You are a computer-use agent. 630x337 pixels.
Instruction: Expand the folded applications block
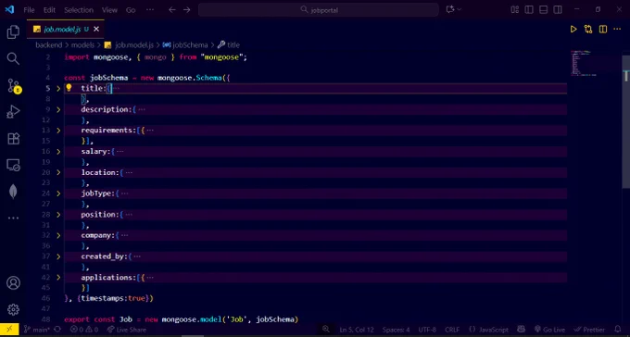(x=58, y=277)
